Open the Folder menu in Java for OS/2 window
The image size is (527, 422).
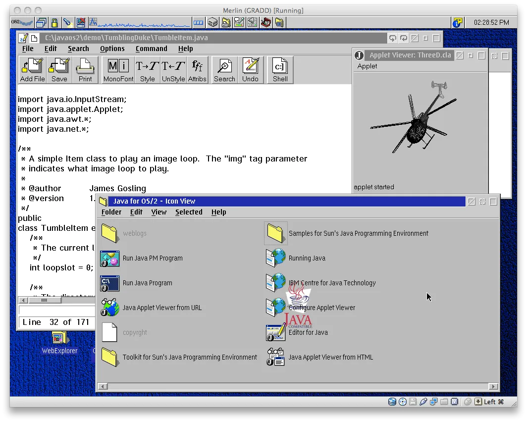[x=111, y=212]
